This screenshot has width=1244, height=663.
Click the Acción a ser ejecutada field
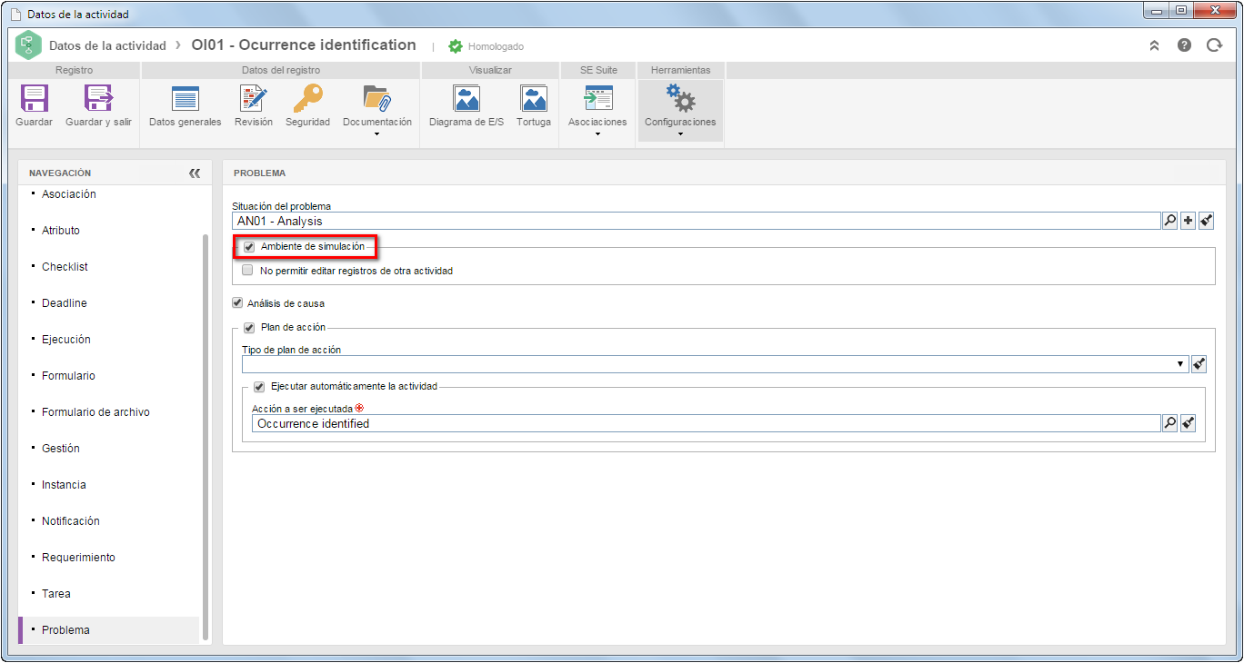(x=706, y=423)
